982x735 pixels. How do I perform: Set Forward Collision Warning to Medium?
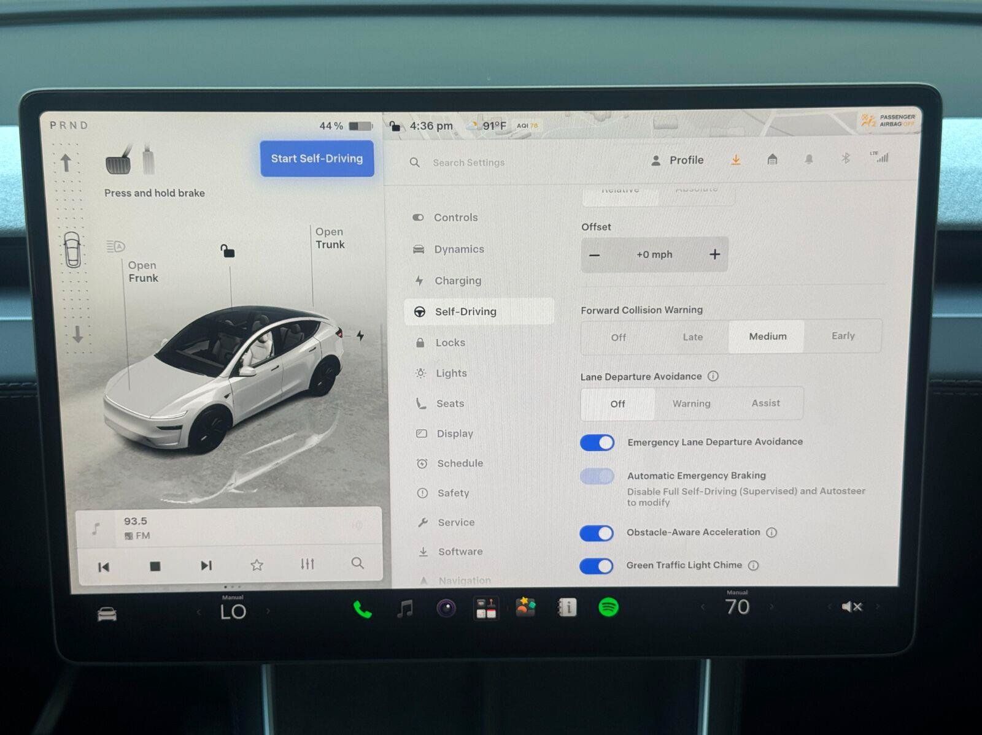(x=767, y=337)
